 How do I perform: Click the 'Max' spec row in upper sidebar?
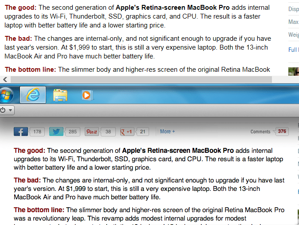294,22
